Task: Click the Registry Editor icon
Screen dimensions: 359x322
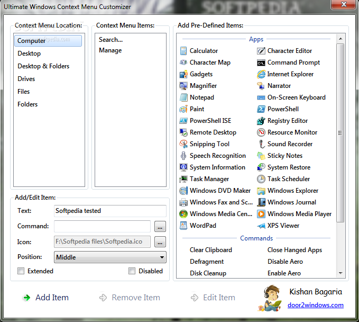Action: point(261,121)
